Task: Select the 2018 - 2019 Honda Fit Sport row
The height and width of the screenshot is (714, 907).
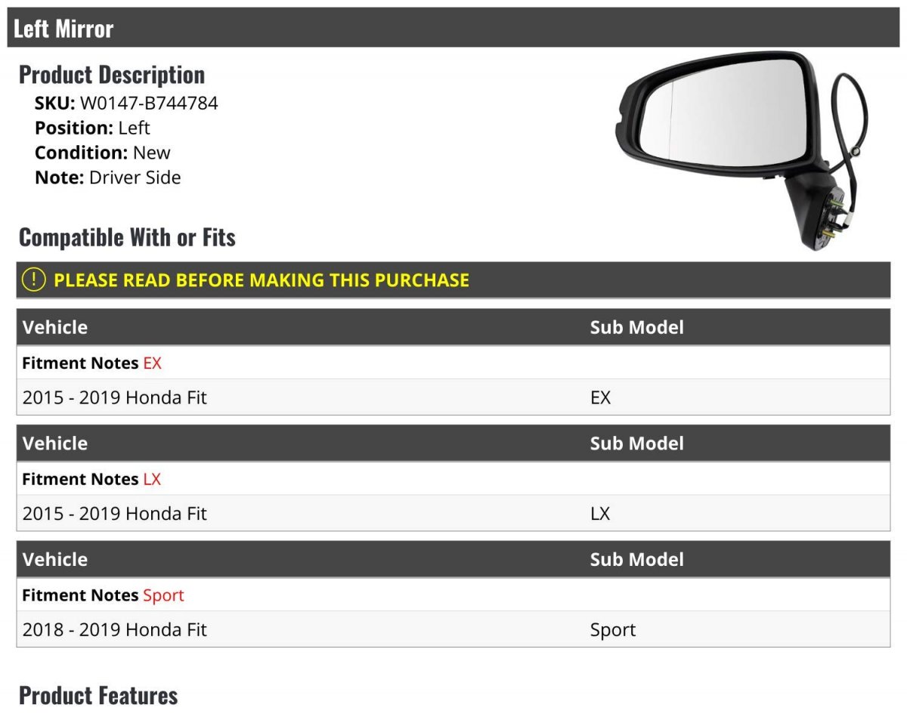Action: (453, 630)
